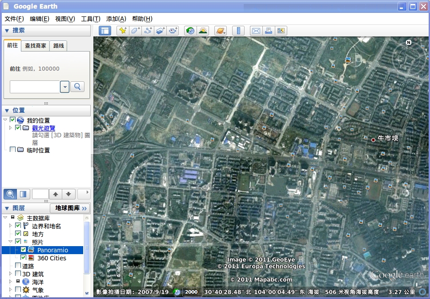This screenshot has height=299, width=430.
Task: Toggle the sidebar visibility toolbar button
Action: (105, 31)
